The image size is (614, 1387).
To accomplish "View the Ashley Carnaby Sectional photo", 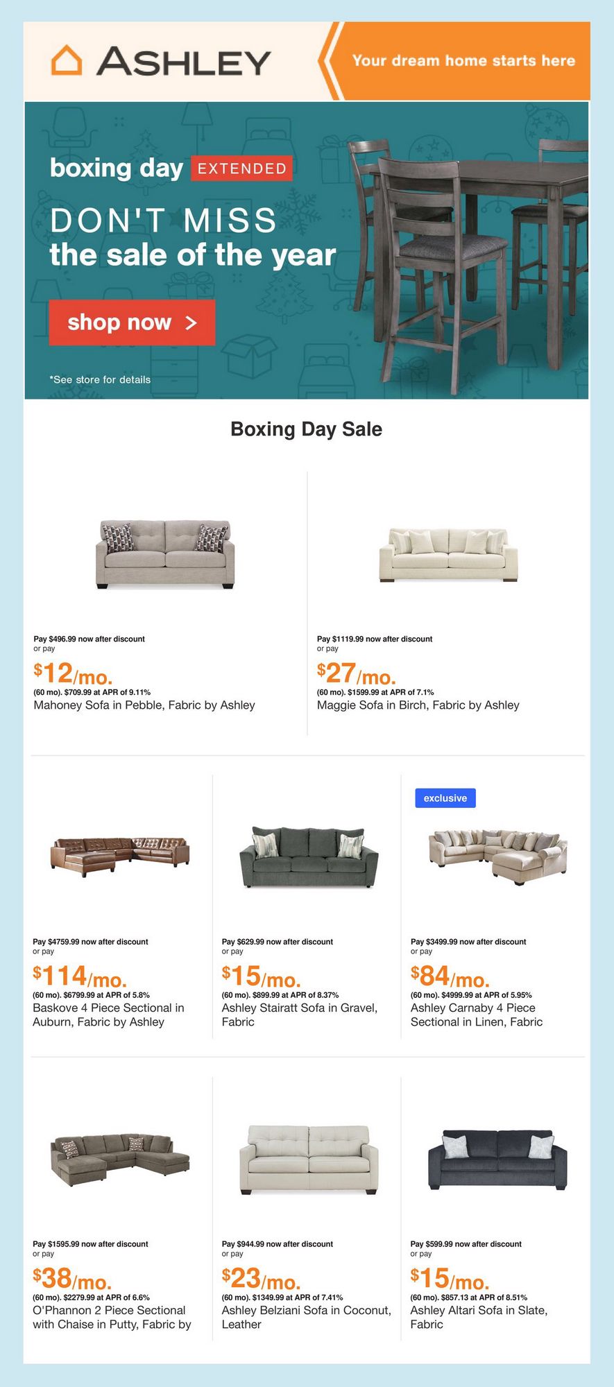I will coord(497,857).
